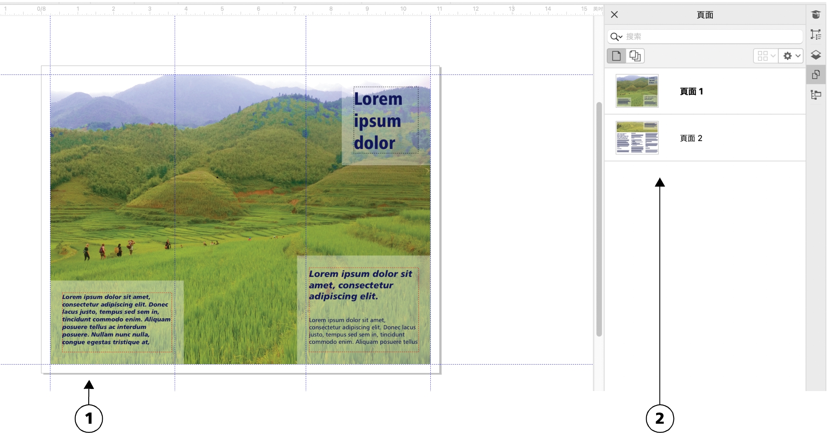
Task: Toggle multipage view mode
Action: click(x=635, y=56)
